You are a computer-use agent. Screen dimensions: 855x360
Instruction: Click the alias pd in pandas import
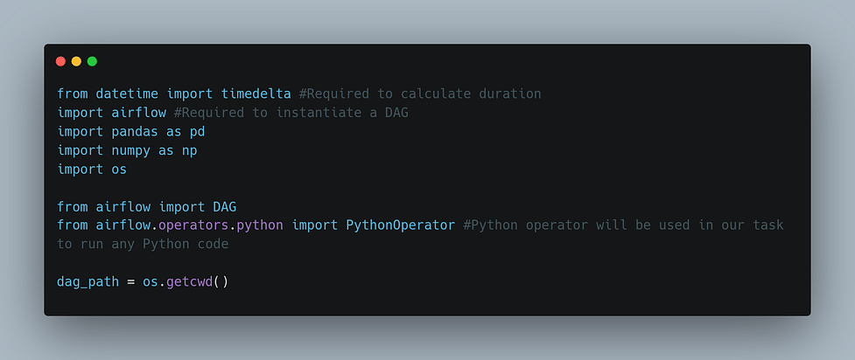198,131
